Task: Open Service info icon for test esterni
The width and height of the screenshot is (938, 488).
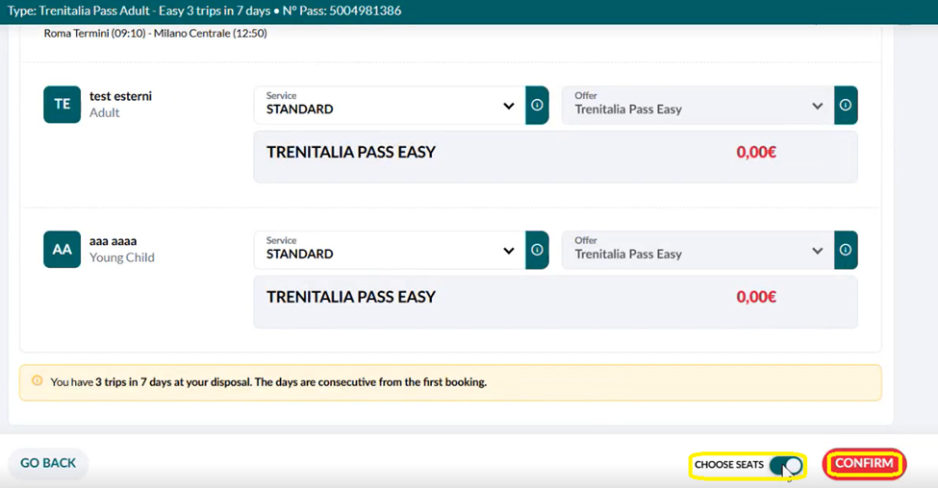Action: [537, 105]
